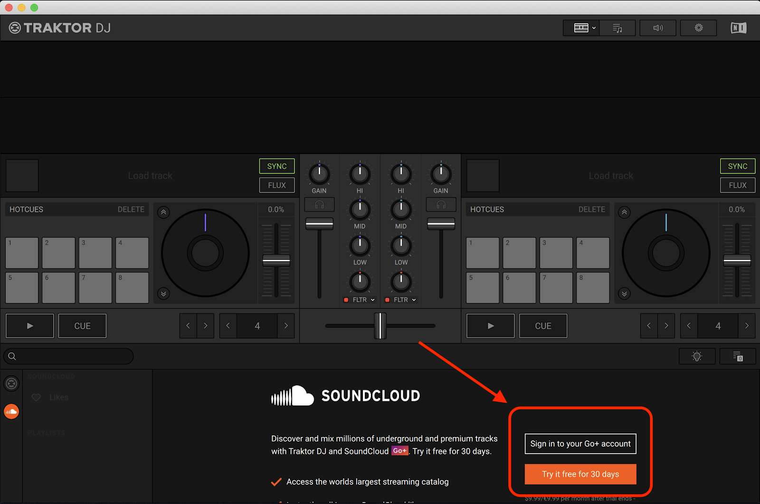
Task: Increase left deck loop size
Action: pos(286,326)
